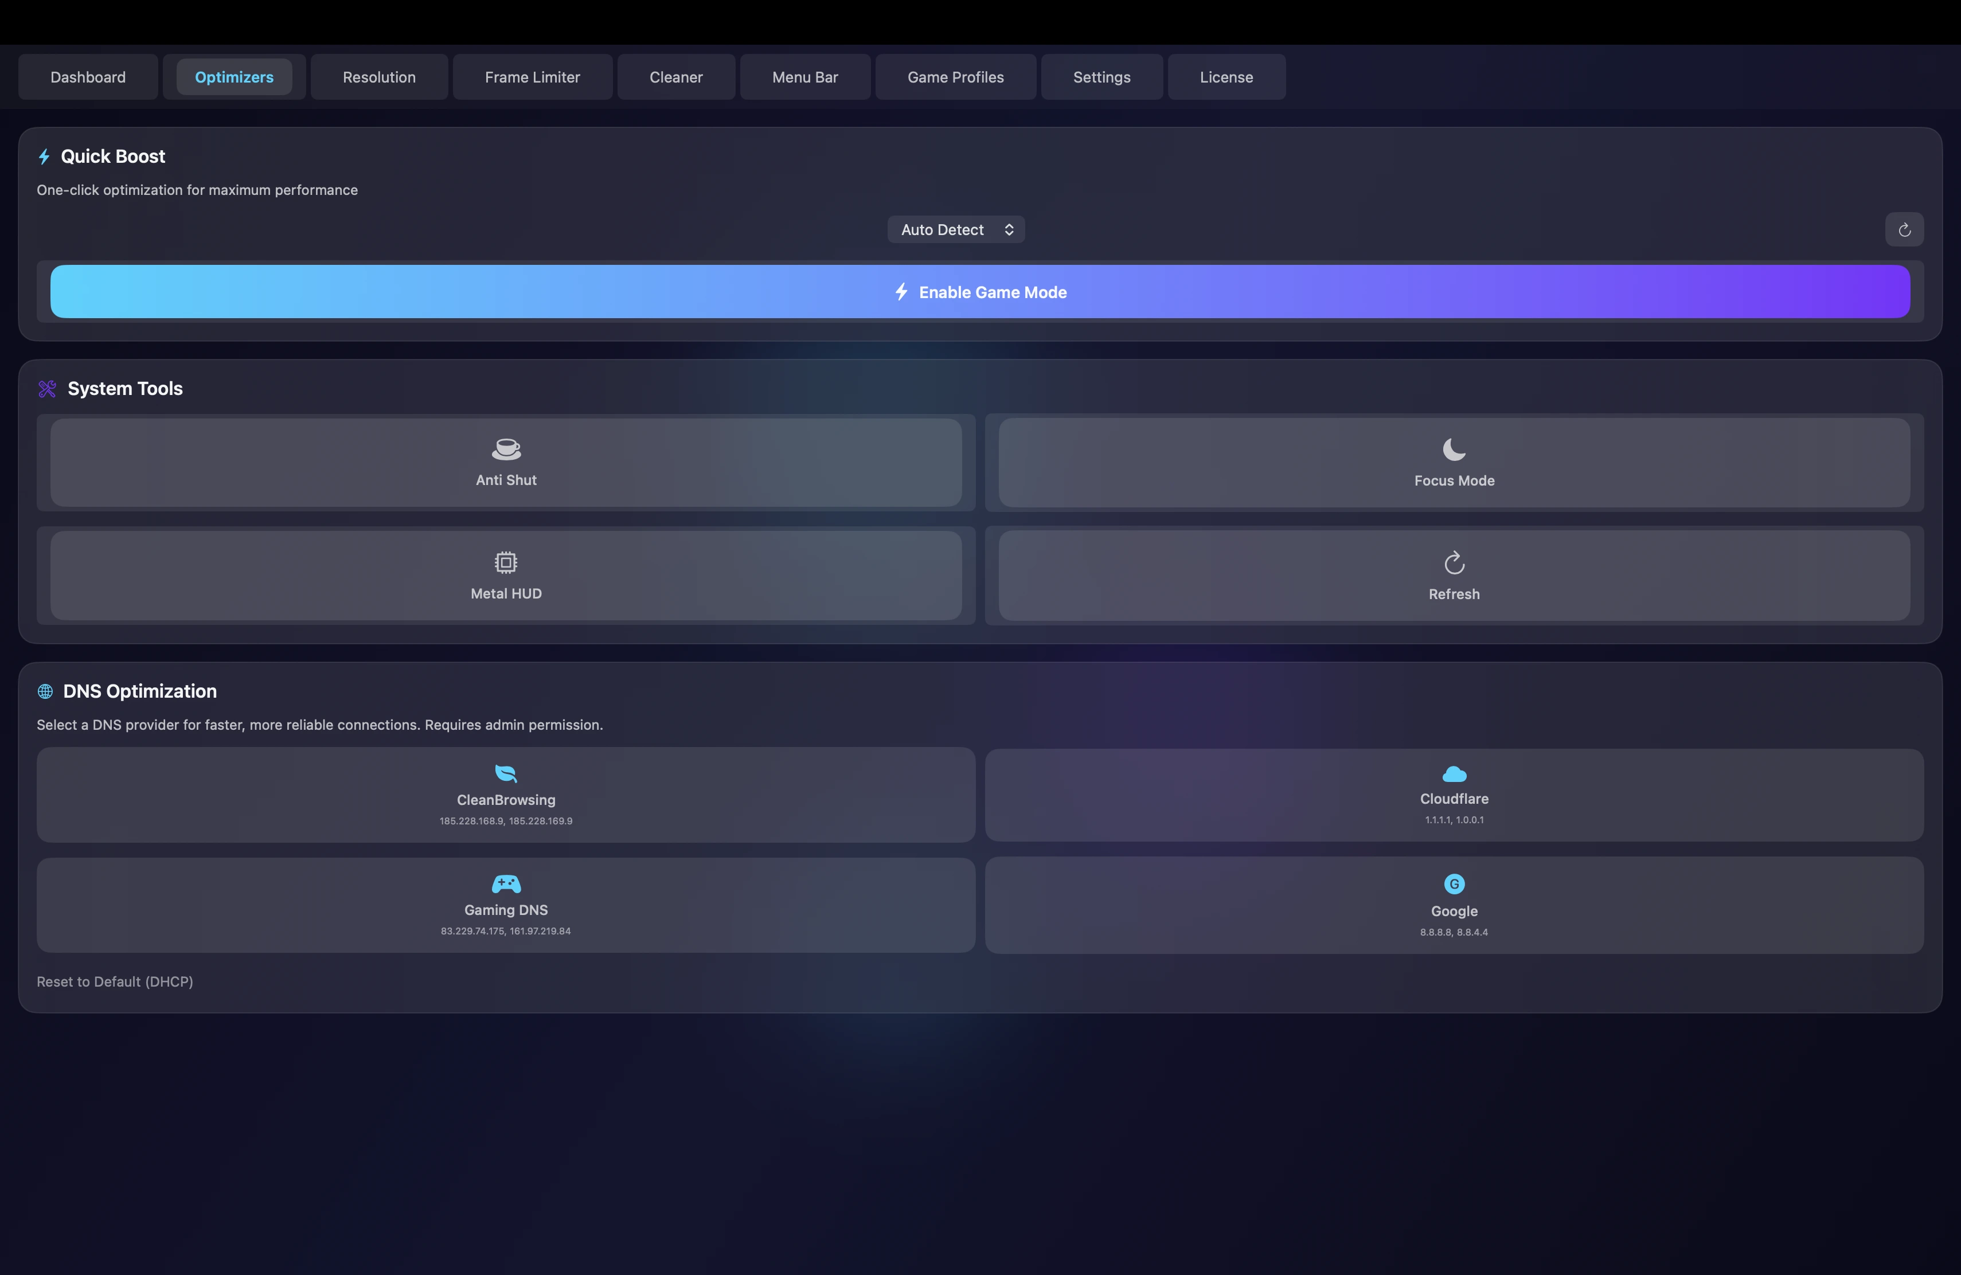Open the Settings tab

coord(1101,77)
